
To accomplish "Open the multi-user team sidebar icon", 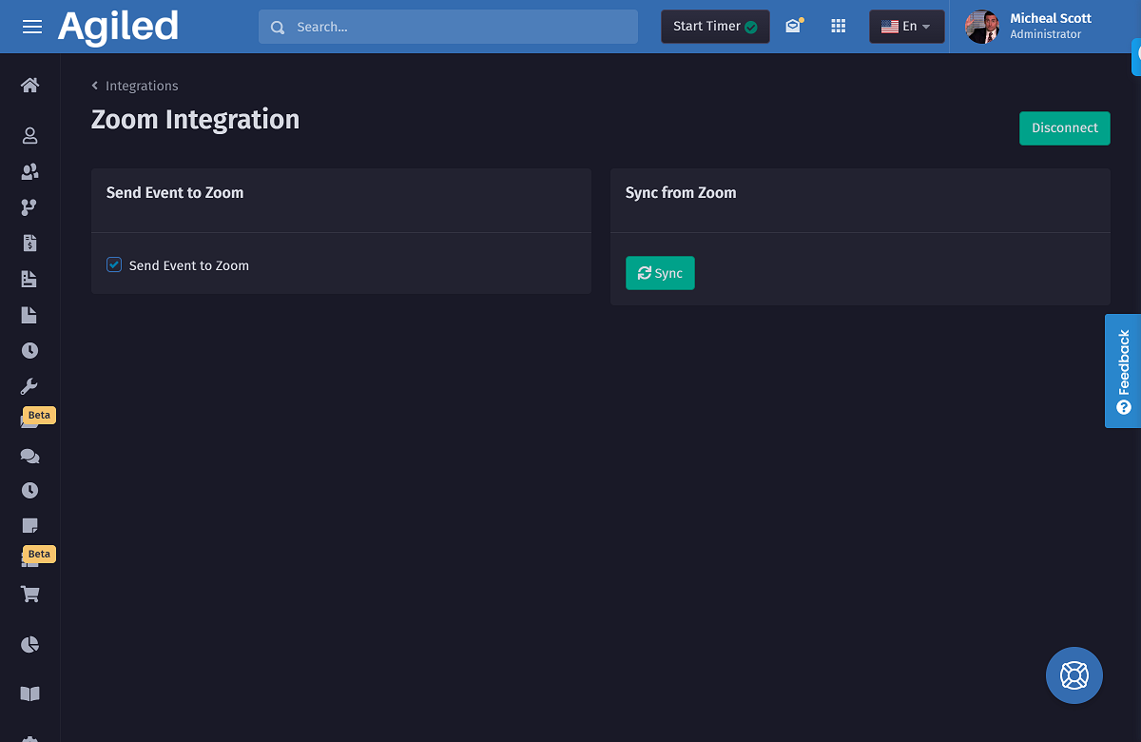I will (x=29, y=172).
